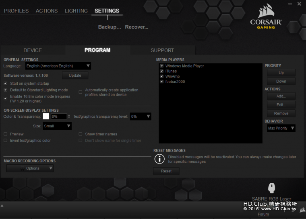Select the SETTINGS tab

[x=107, y=11]
